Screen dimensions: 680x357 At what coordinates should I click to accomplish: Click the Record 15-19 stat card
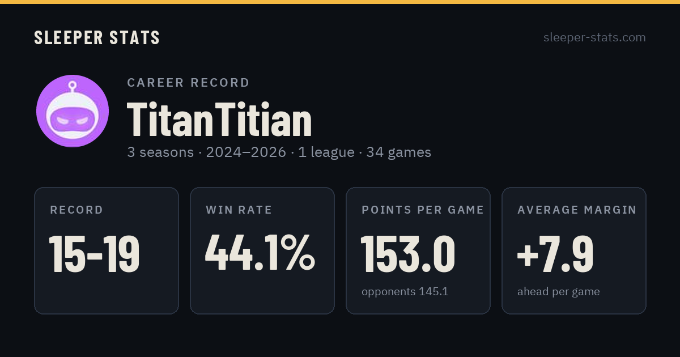[x=107, y=250]
